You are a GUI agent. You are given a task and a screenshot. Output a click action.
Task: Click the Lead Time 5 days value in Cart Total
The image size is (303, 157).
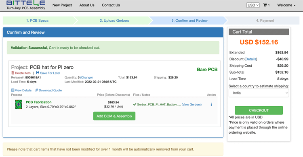point(283,79)
